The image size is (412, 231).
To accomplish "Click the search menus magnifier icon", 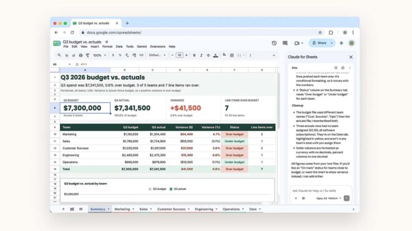I will [59, 55].
